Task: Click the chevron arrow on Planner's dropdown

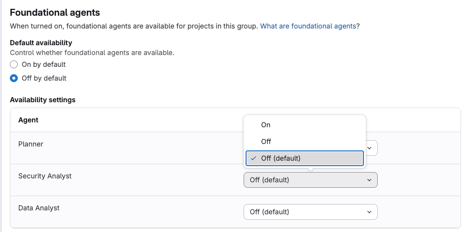Action: (370, 148)
